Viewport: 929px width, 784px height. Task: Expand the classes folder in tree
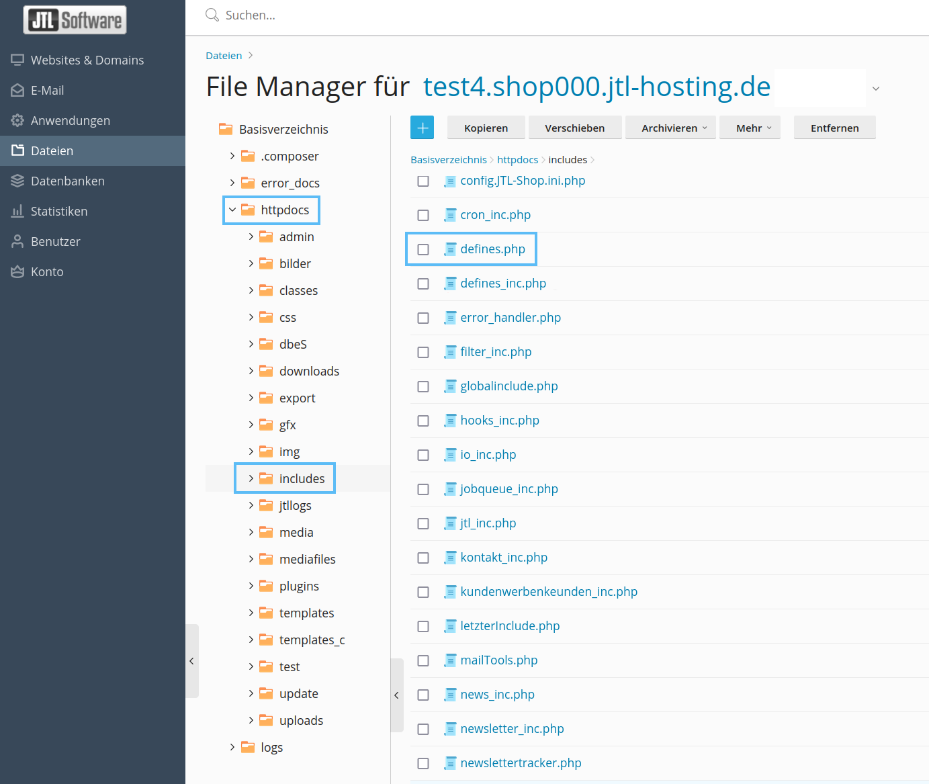point(251,290)
